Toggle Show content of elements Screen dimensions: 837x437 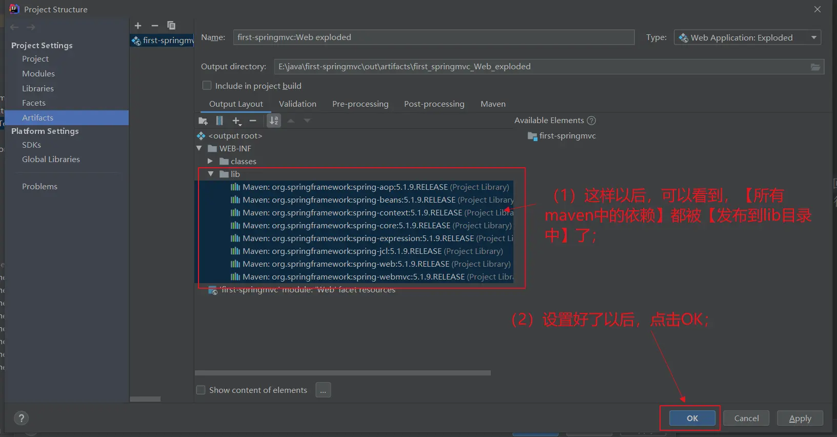click(x=201, y=390)
